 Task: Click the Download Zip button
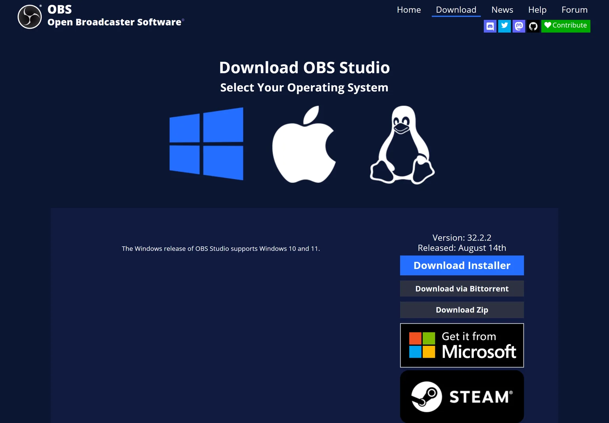tap(462, 310)
